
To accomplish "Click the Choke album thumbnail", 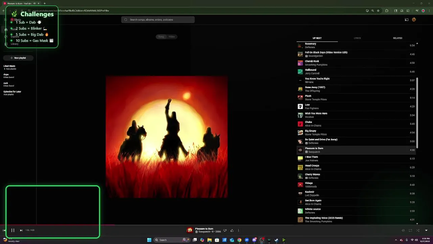I will pyautogui.click(x=300, y=124).
